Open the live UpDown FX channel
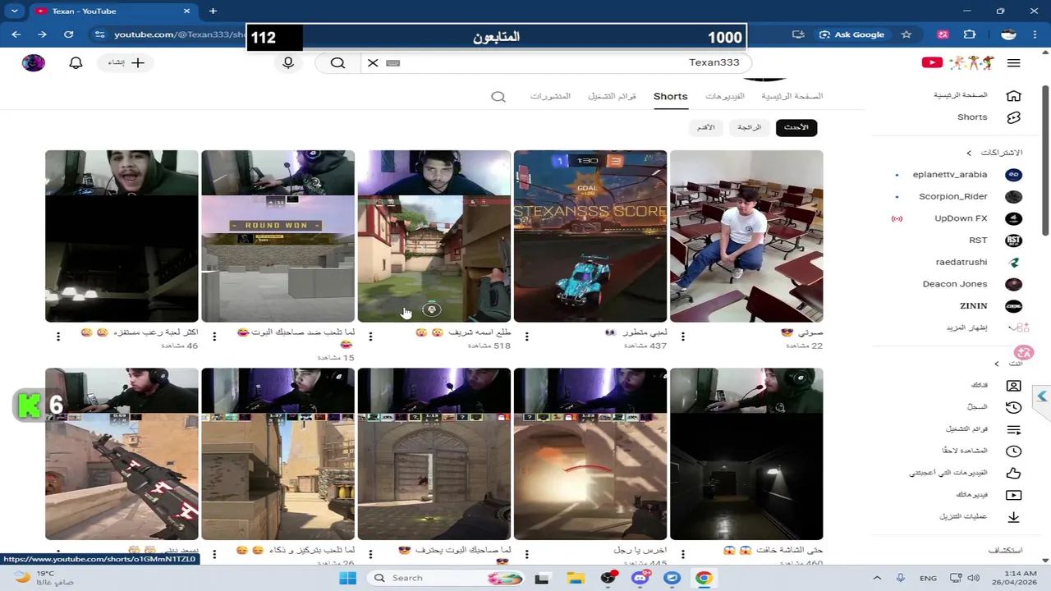 coord(957,218)
